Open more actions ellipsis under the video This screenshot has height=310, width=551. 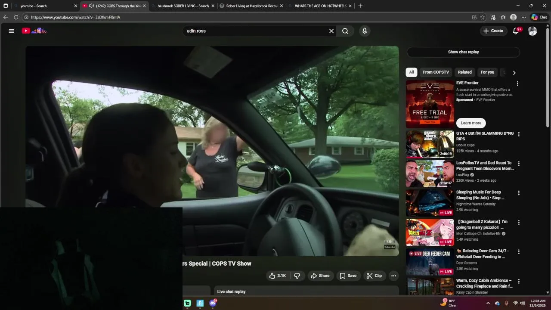coord(393,276)
